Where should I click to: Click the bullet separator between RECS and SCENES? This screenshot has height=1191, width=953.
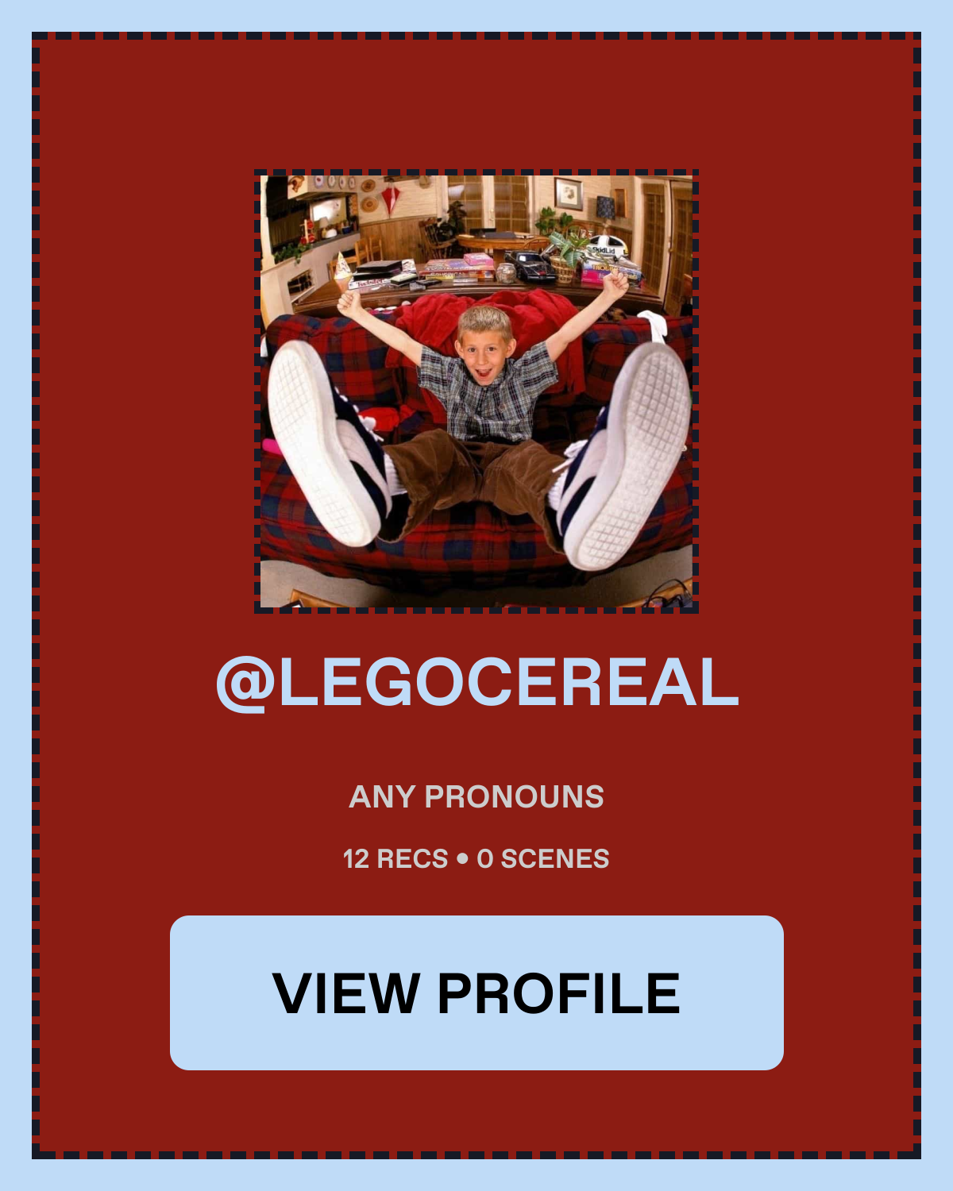(462, 859)
